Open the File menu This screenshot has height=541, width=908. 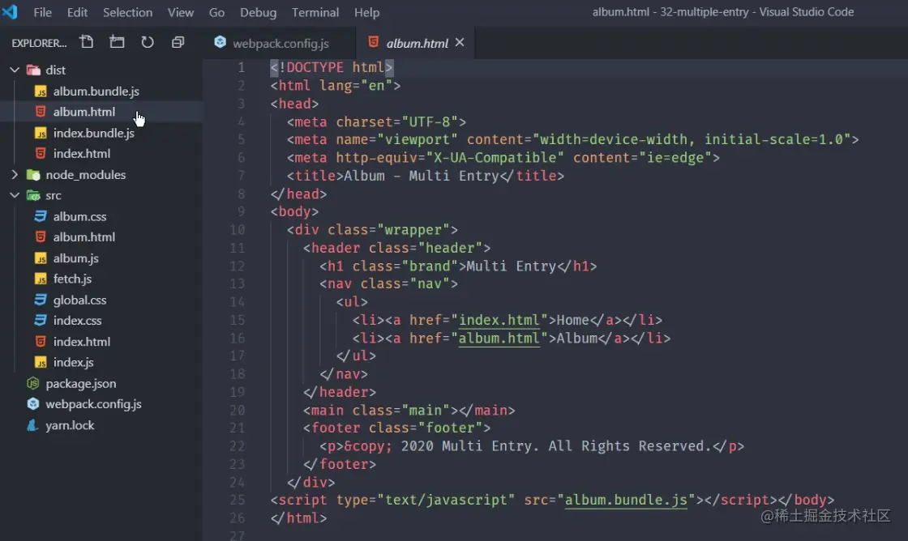click(x=42, y=12)
